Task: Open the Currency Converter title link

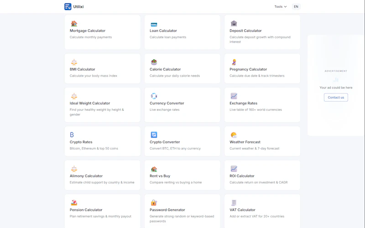Action: pyautogui.click(x=167, y=104)
